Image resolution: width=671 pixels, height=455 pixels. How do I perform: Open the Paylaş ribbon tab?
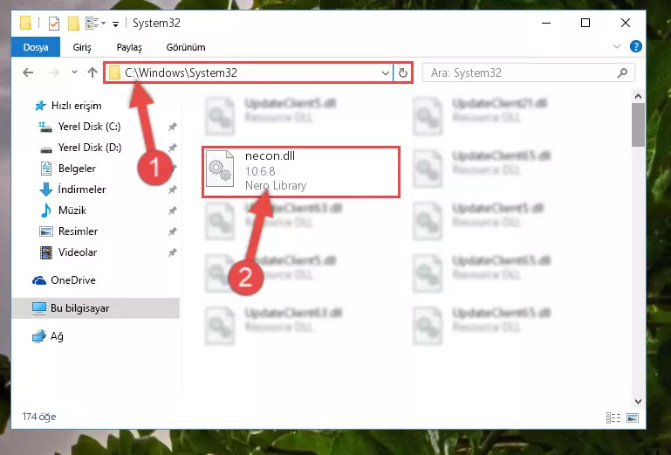point(129,47)
